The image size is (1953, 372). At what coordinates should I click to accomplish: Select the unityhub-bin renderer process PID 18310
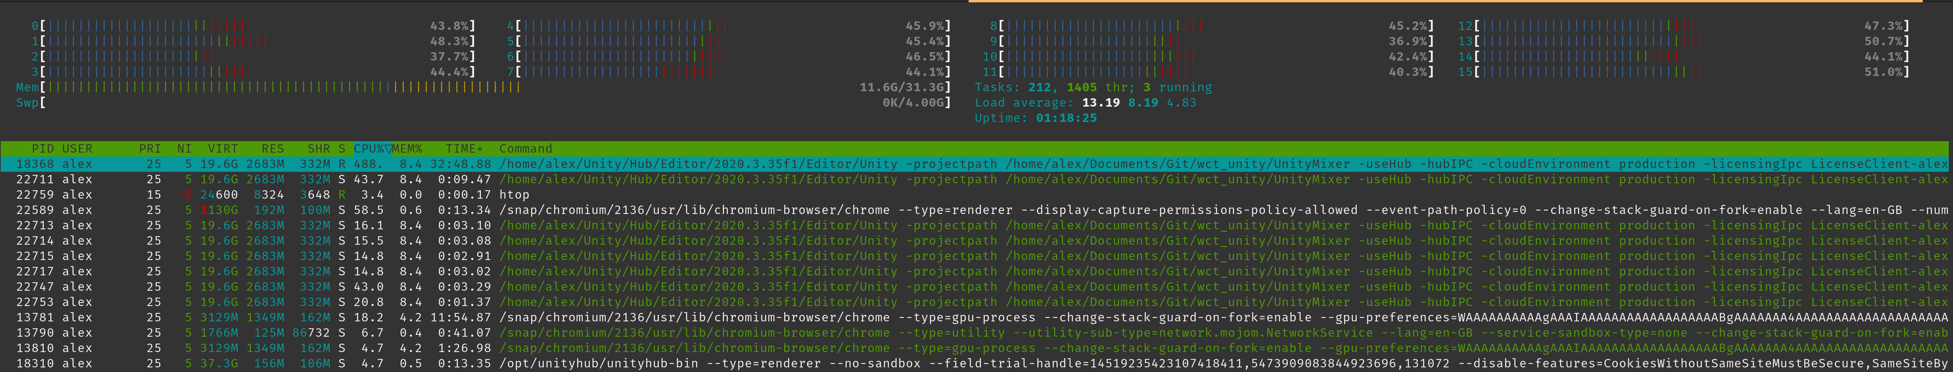pyautogui.click(x=303, y=364)
